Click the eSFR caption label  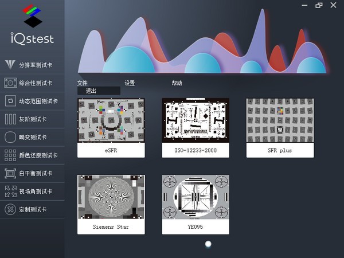tap(111, 150)
